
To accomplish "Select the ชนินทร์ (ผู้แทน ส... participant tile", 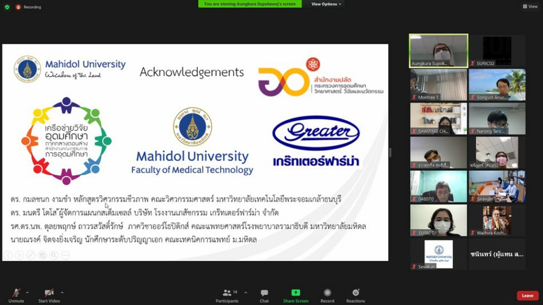I will [x=497, y=255].
